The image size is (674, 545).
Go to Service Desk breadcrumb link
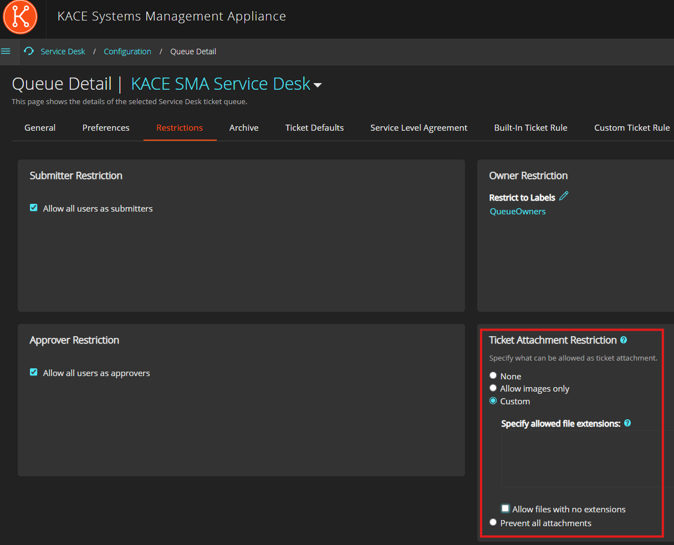coord(63,52)
